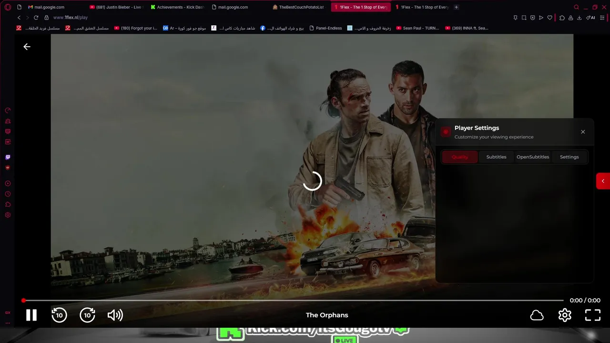Open the Settings tab in Player Settings
This screenshot has width=610, height=343.
click(x=569, y=157)
